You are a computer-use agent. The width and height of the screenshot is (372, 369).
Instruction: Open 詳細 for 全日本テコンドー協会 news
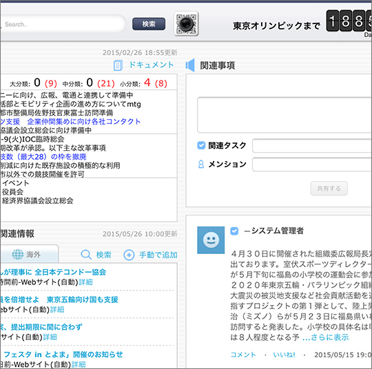point(85,282)
